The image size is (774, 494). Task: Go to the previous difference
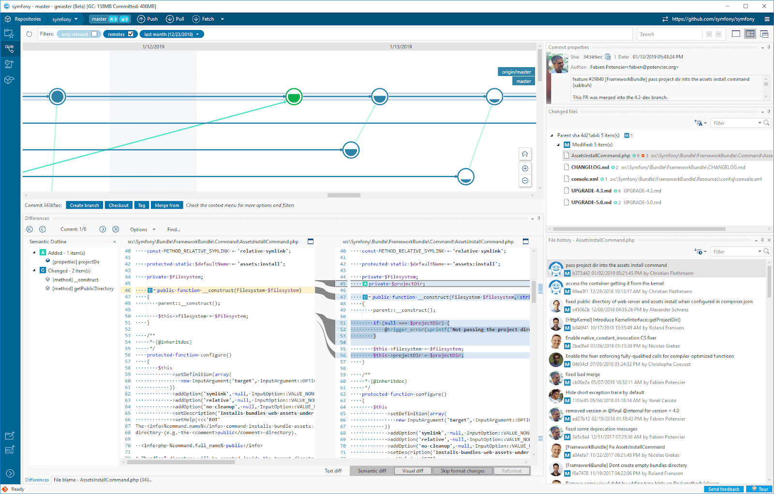(x=43, y=229)
